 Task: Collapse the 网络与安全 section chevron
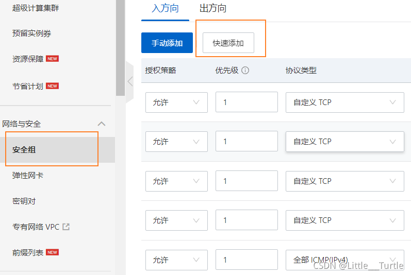[102, 124]
